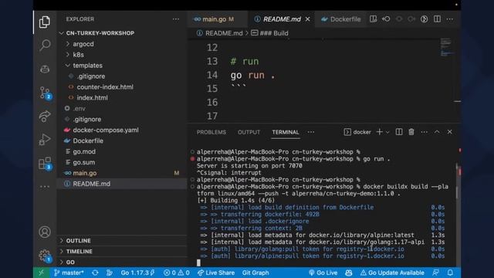Open remote window indicator in status bar
This screenshot has width=494, height=278.
[x=41, y=273]
